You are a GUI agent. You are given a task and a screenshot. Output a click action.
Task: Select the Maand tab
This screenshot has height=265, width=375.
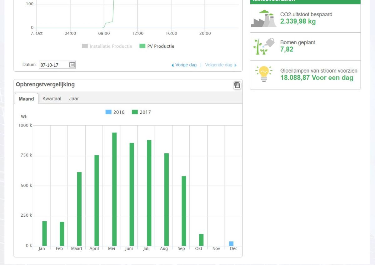click(x=26, y=99)
